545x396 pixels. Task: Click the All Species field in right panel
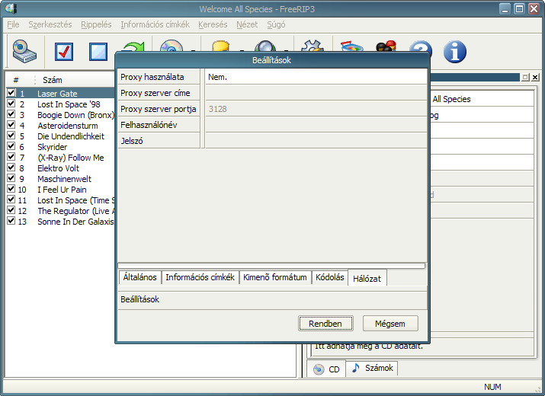482,99
